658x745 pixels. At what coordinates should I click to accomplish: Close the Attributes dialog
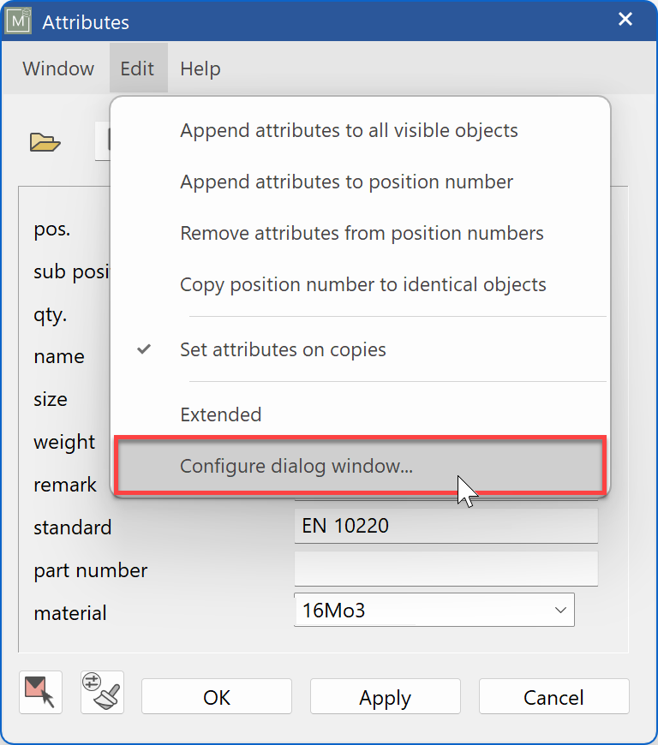pyautogui.click(x=625, y=19)
